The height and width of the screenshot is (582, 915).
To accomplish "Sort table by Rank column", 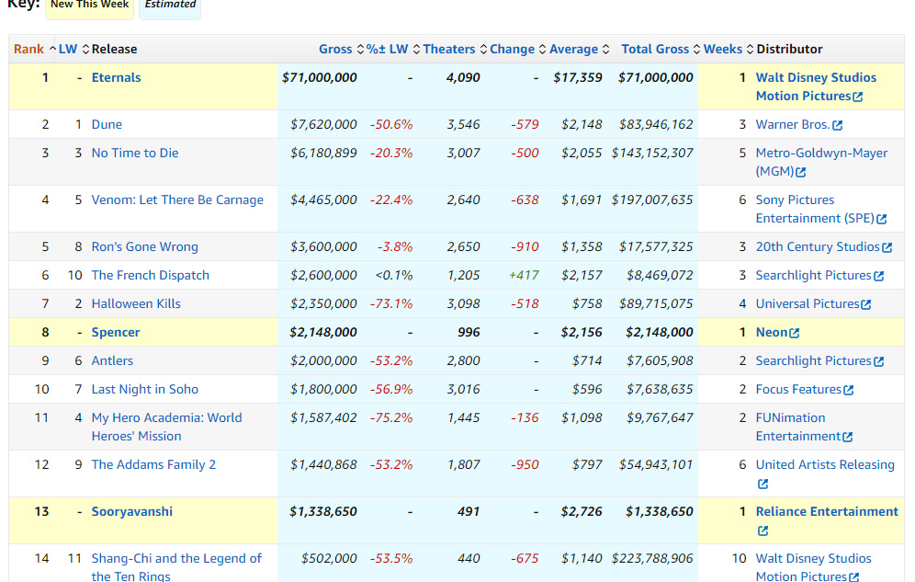I will (x=35, y=49).
